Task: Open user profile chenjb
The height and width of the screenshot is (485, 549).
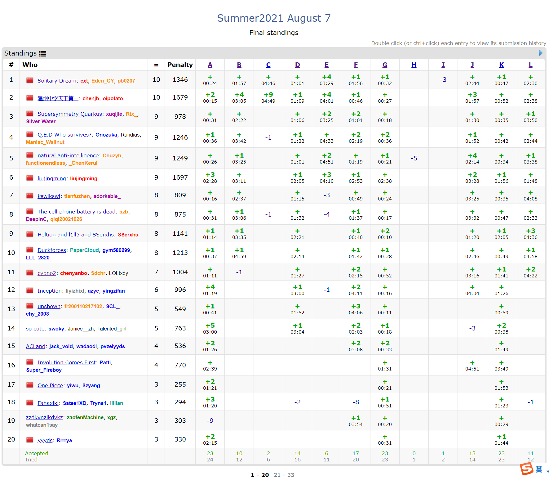Action: 91,98
